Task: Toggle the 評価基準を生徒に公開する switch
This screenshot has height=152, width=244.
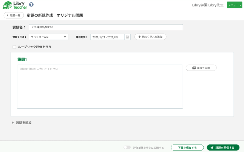Action: click(127, 147)
